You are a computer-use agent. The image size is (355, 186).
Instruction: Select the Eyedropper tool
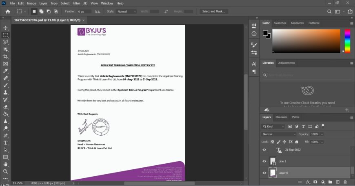tap(5, 71)
